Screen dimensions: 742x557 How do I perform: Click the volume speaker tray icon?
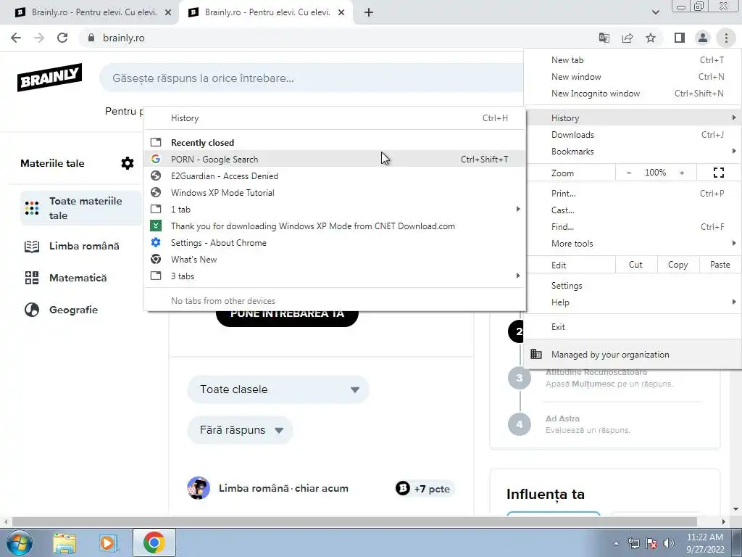point(669,542)
